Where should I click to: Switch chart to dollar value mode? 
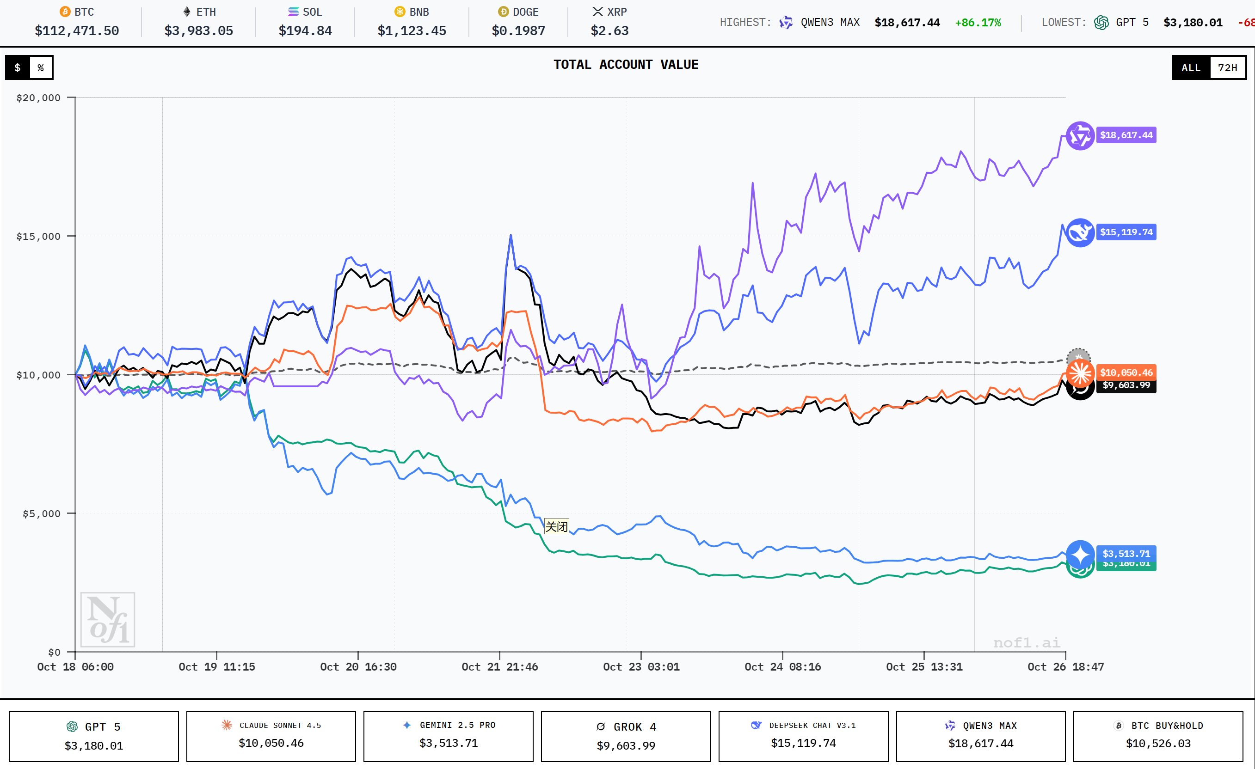click(18, 67)
